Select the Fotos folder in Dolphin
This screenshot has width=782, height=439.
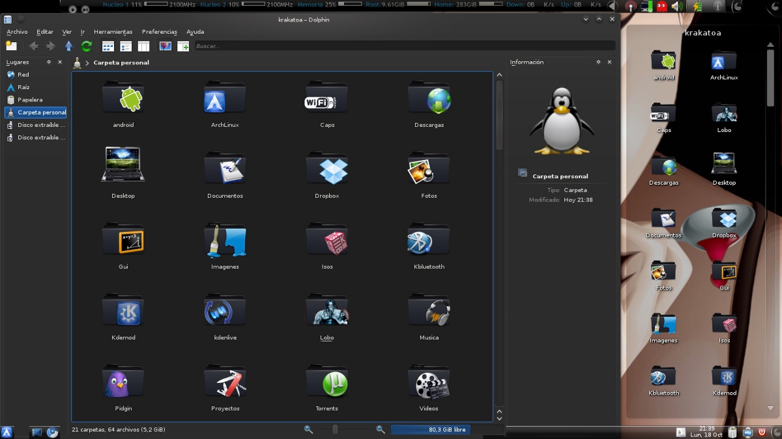pos(429,175)
